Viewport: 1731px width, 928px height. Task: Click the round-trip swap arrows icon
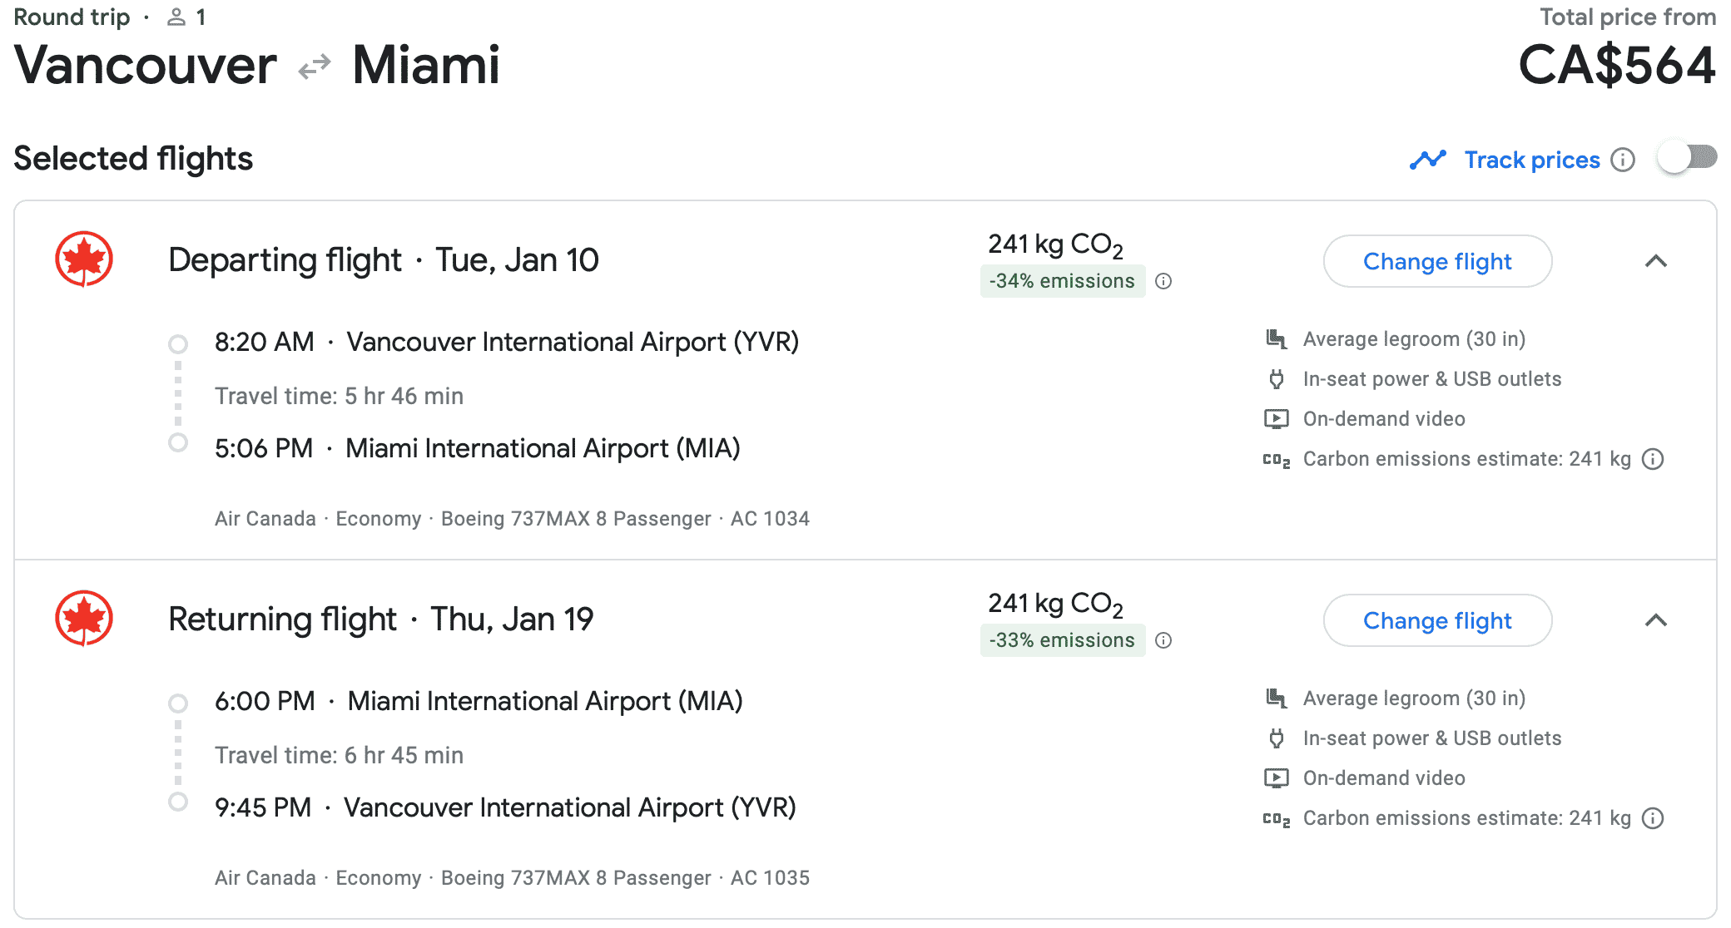(x=315, y=67)
